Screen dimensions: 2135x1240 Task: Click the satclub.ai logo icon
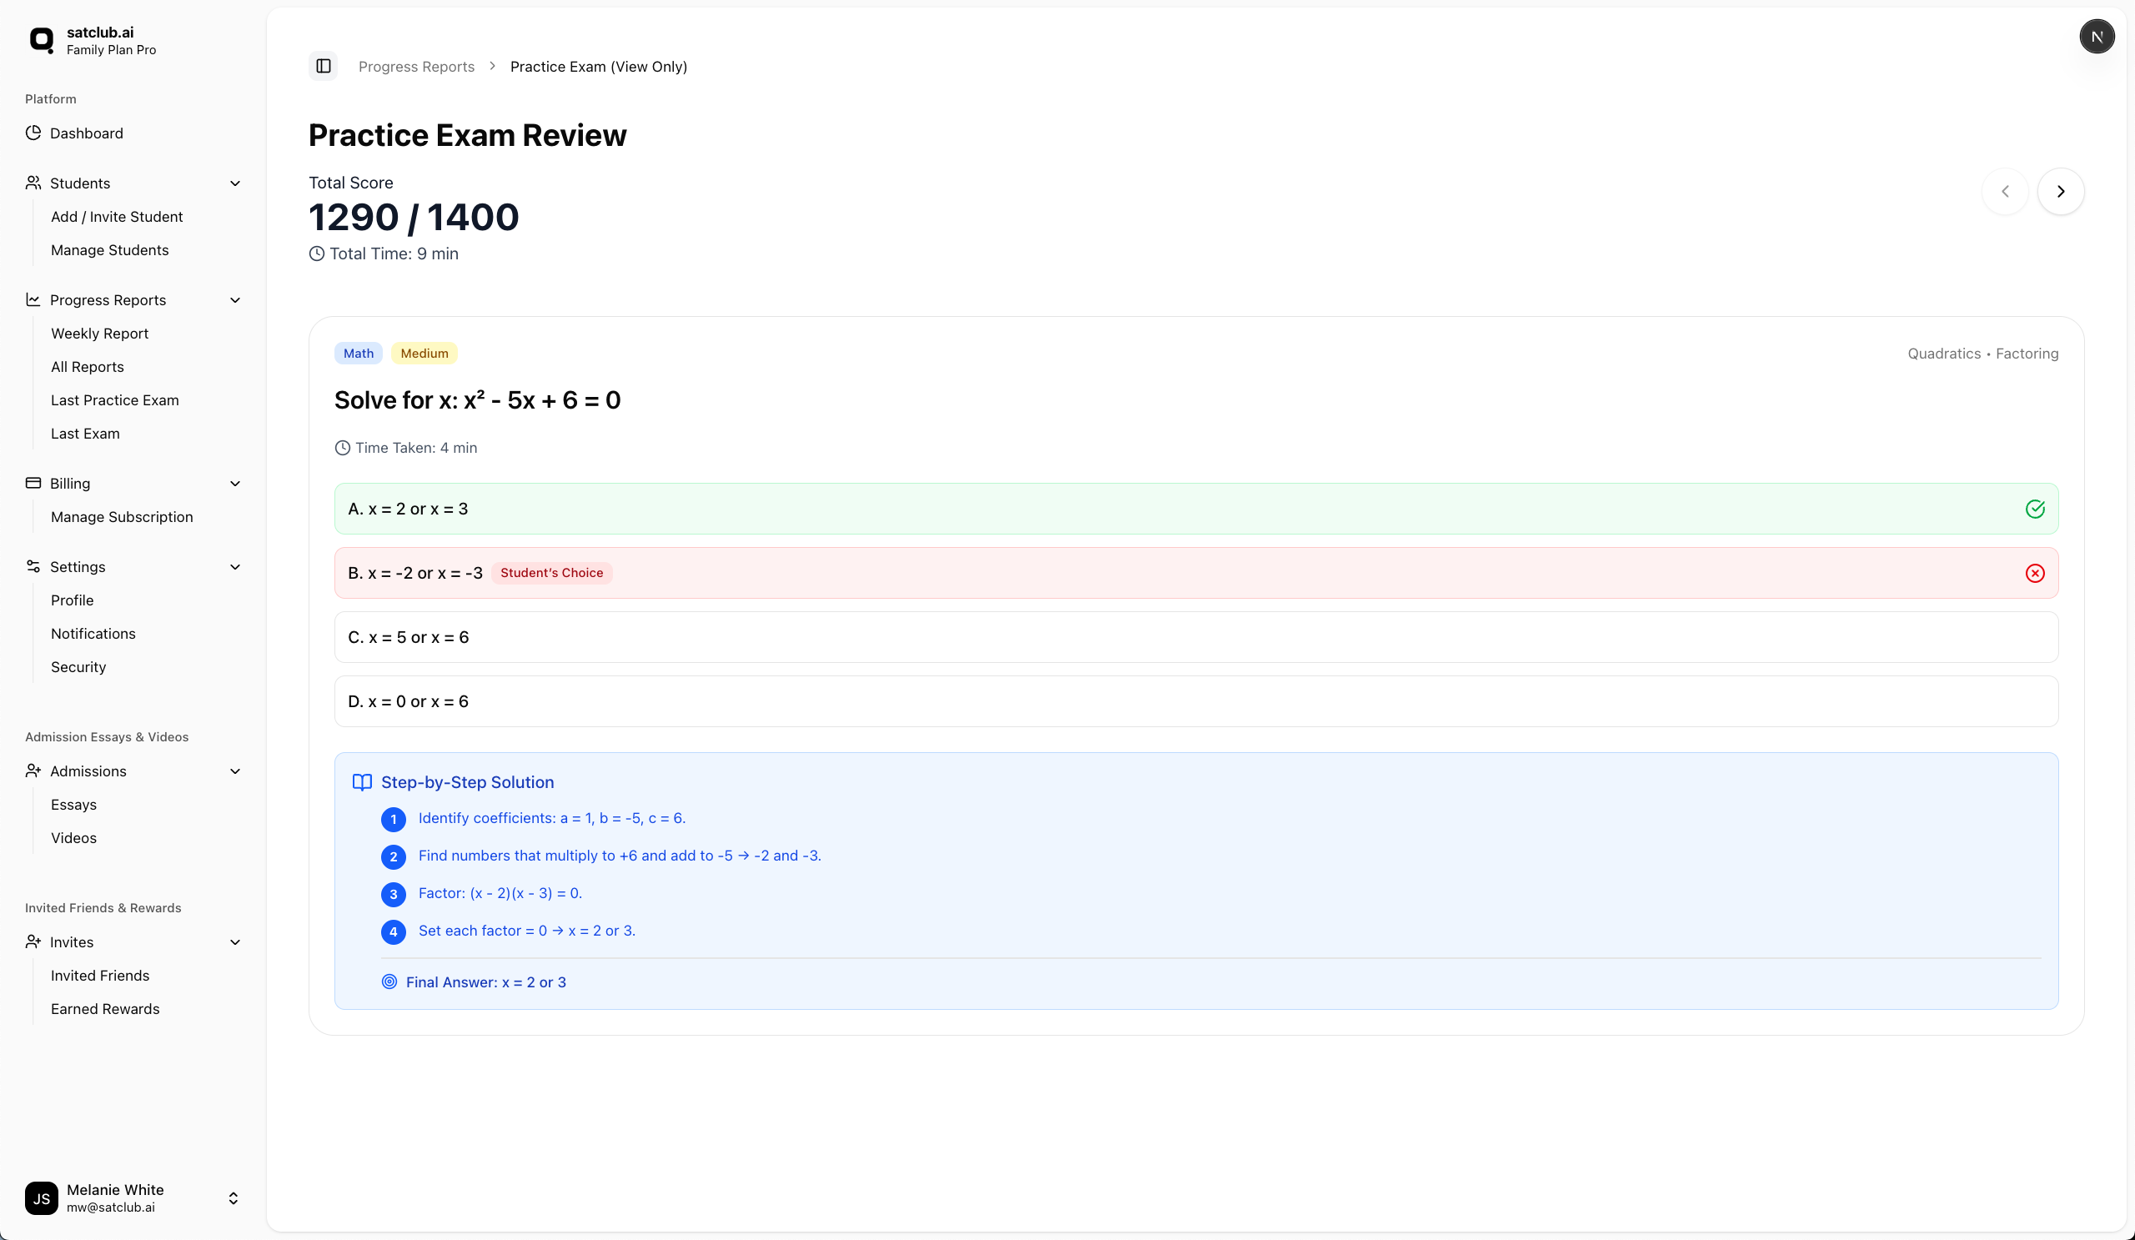(x=43, y=39)
